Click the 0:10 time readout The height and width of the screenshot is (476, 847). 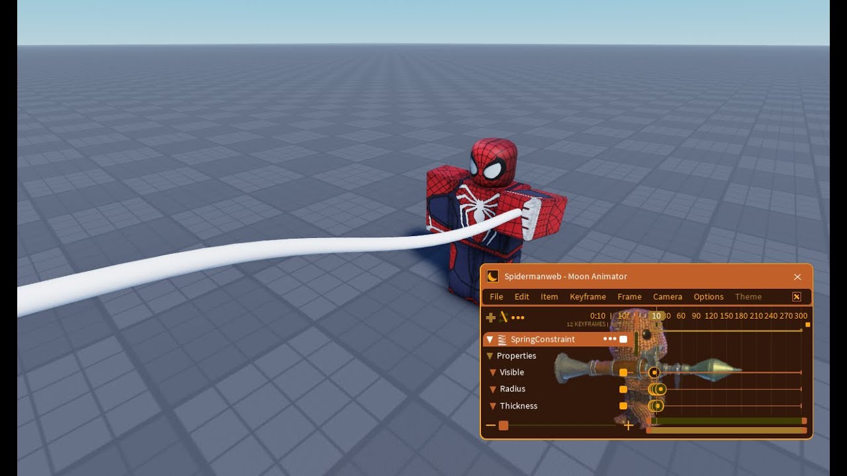pos(598,316)
